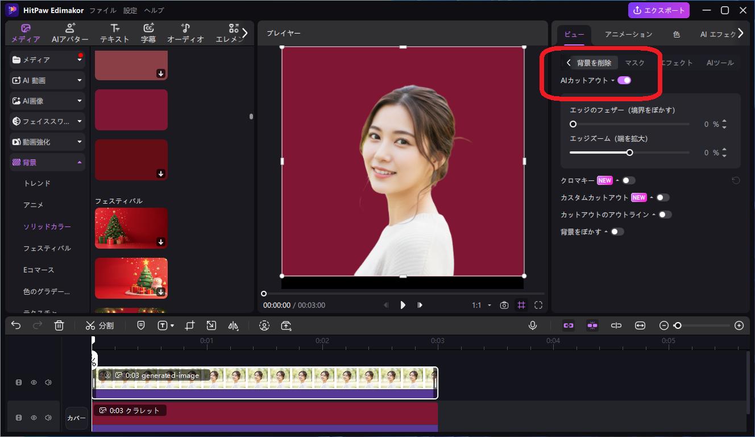Turn on the 背景をぼかす toggle
The height and width of the screenshot is (437, 755).
[618, 231]
